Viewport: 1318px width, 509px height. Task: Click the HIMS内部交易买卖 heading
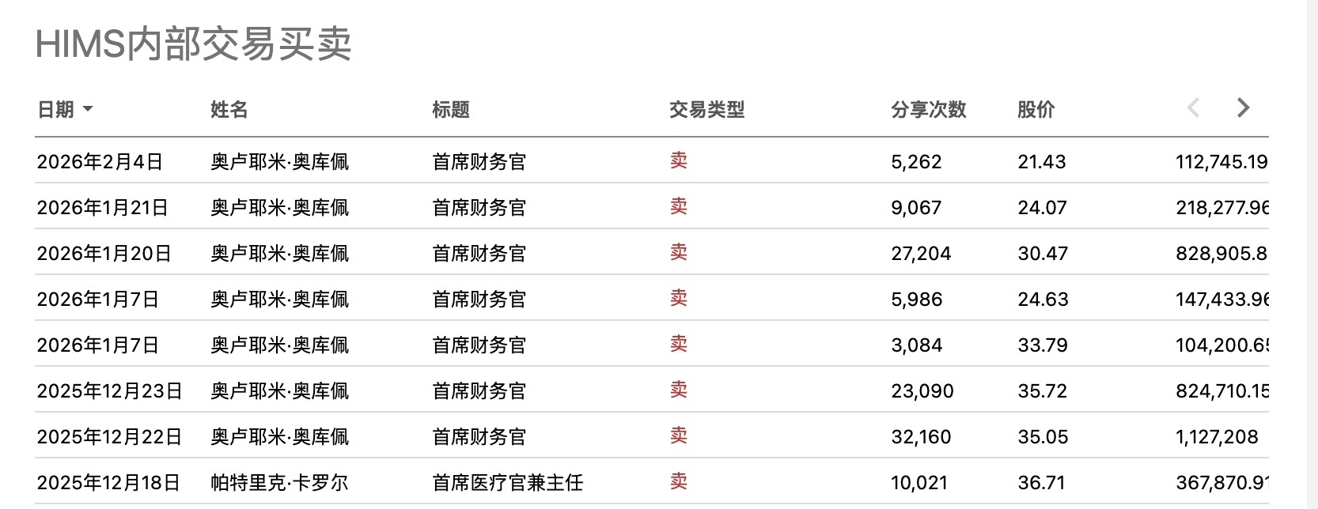coord(194,44)
